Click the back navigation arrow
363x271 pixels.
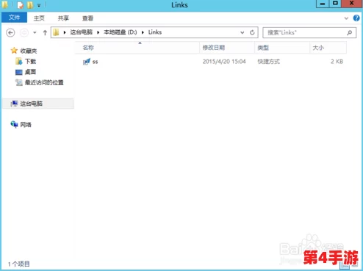[10, 32]
